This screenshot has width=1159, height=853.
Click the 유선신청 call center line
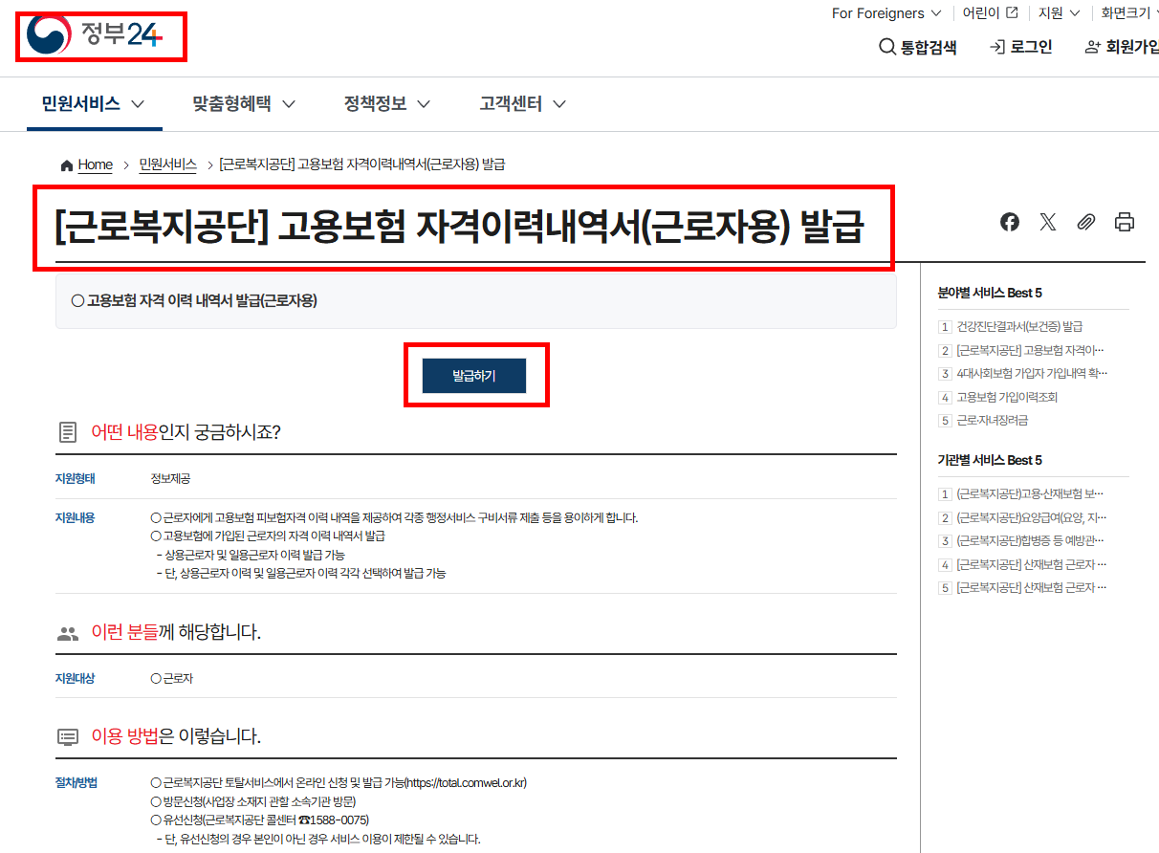click(259, 820)
